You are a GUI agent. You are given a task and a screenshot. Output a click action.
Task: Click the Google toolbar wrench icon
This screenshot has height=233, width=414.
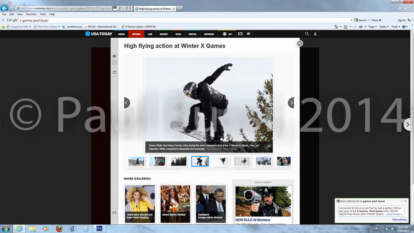click(x=409, y=20)
